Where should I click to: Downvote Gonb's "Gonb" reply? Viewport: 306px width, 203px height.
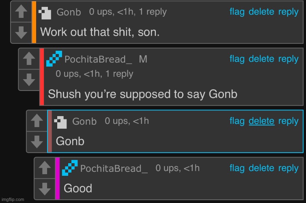point(37,142)
